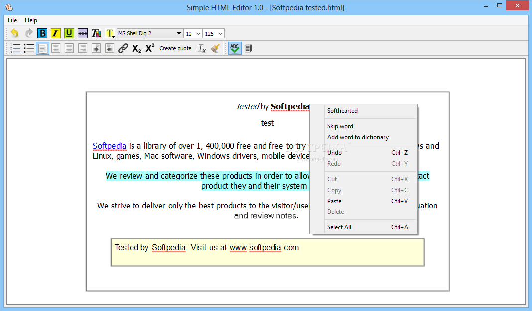Toggle underline formatting
Image resolution: width=532 pixels, height=311 pixels.
pyautogui.click(x=69, y=33)
